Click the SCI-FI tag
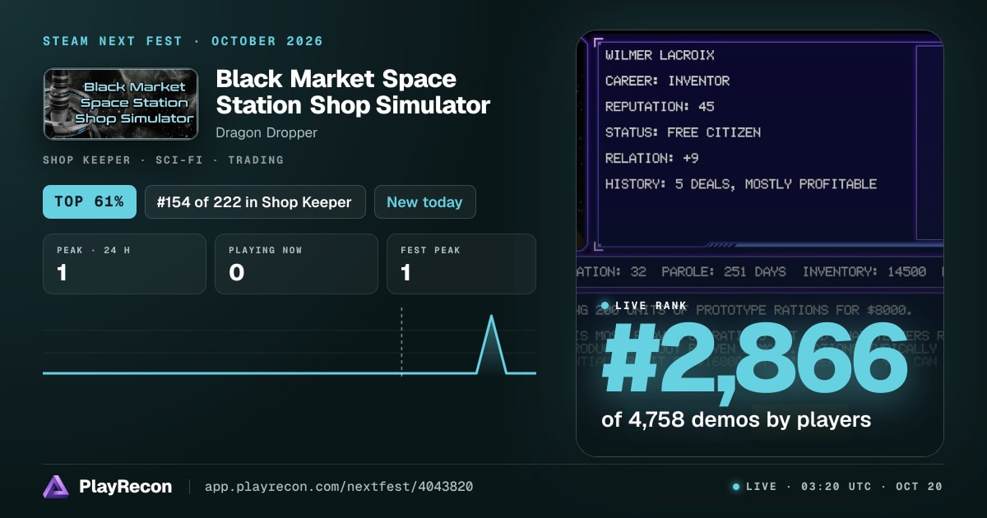987x518 pixels. 180,160
